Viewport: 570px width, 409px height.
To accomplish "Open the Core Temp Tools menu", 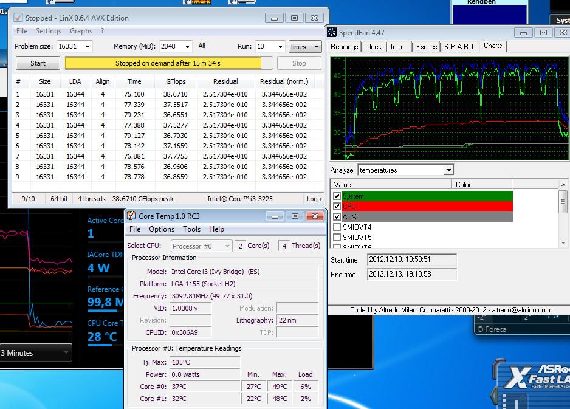I will [191, 229].
